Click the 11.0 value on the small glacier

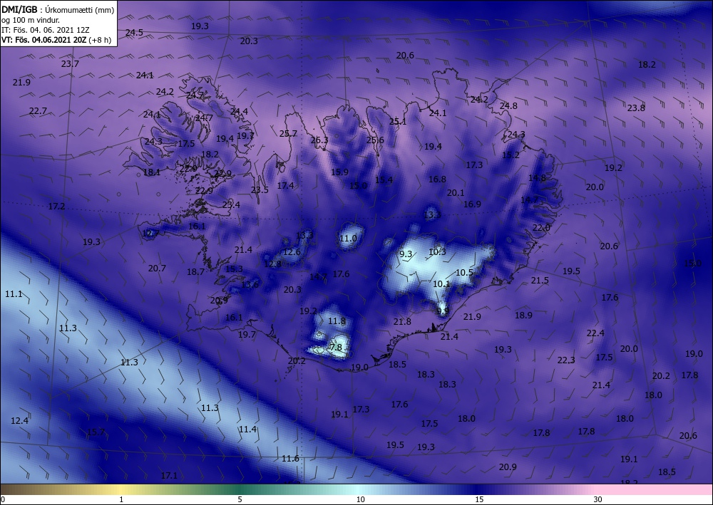pyautogui.click(x=349, y=239)
